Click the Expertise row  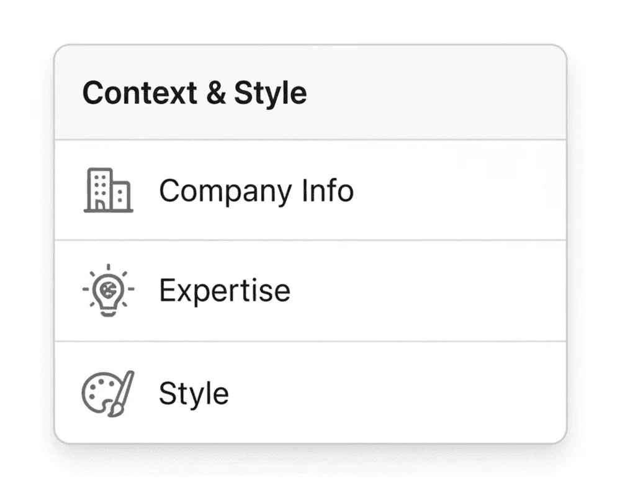(x=310, y=290)
